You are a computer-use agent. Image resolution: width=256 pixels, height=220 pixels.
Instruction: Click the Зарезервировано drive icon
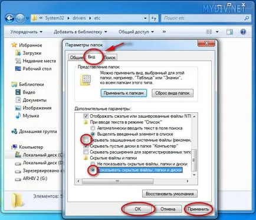[x=18, y=171]
